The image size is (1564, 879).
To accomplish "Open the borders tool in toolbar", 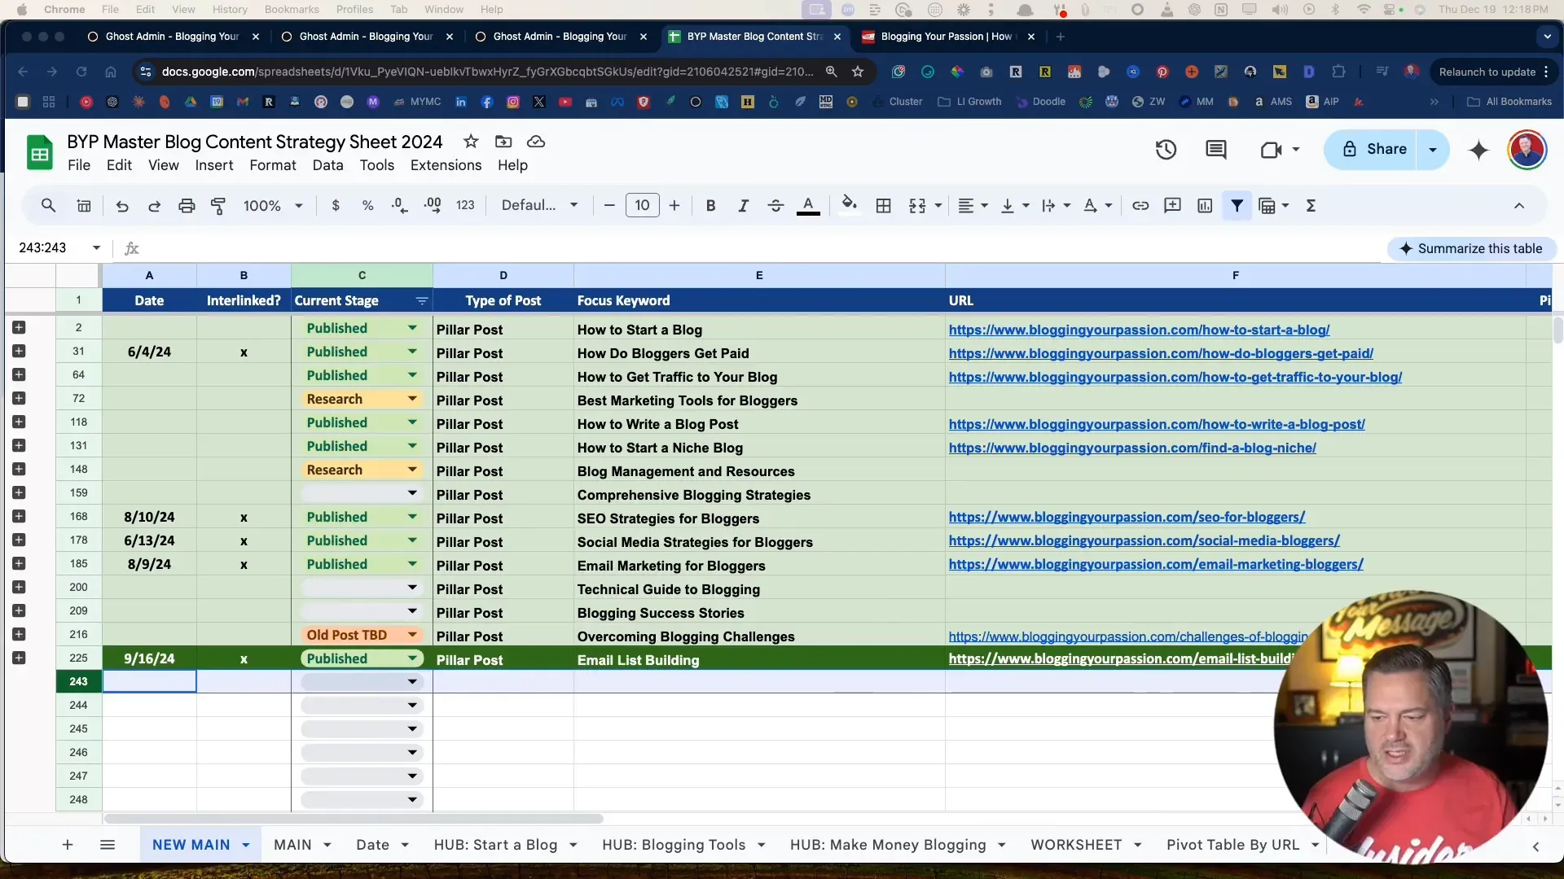I will pyautogui.click(x=883, y=206).
